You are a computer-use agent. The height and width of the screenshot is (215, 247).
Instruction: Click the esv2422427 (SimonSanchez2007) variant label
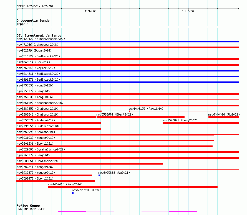pyautogui.click(x=41, y=39)
